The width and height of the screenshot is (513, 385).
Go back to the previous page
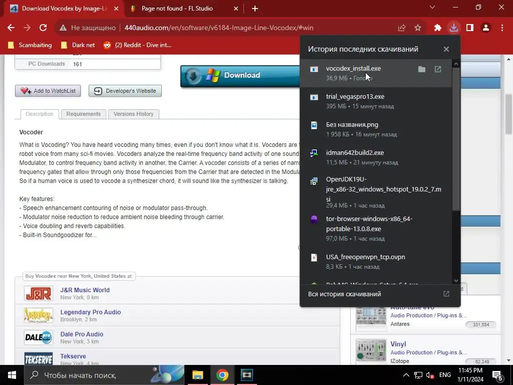click(x=11, y=28)
